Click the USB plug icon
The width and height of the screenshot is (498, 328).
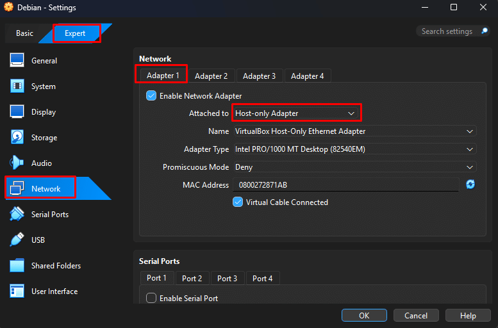pos(17,240)
